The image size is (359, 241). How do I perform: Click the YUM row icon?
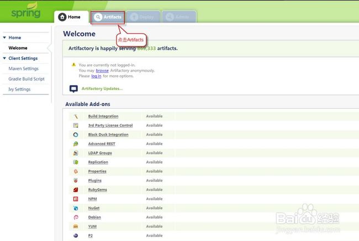[76, 226]
